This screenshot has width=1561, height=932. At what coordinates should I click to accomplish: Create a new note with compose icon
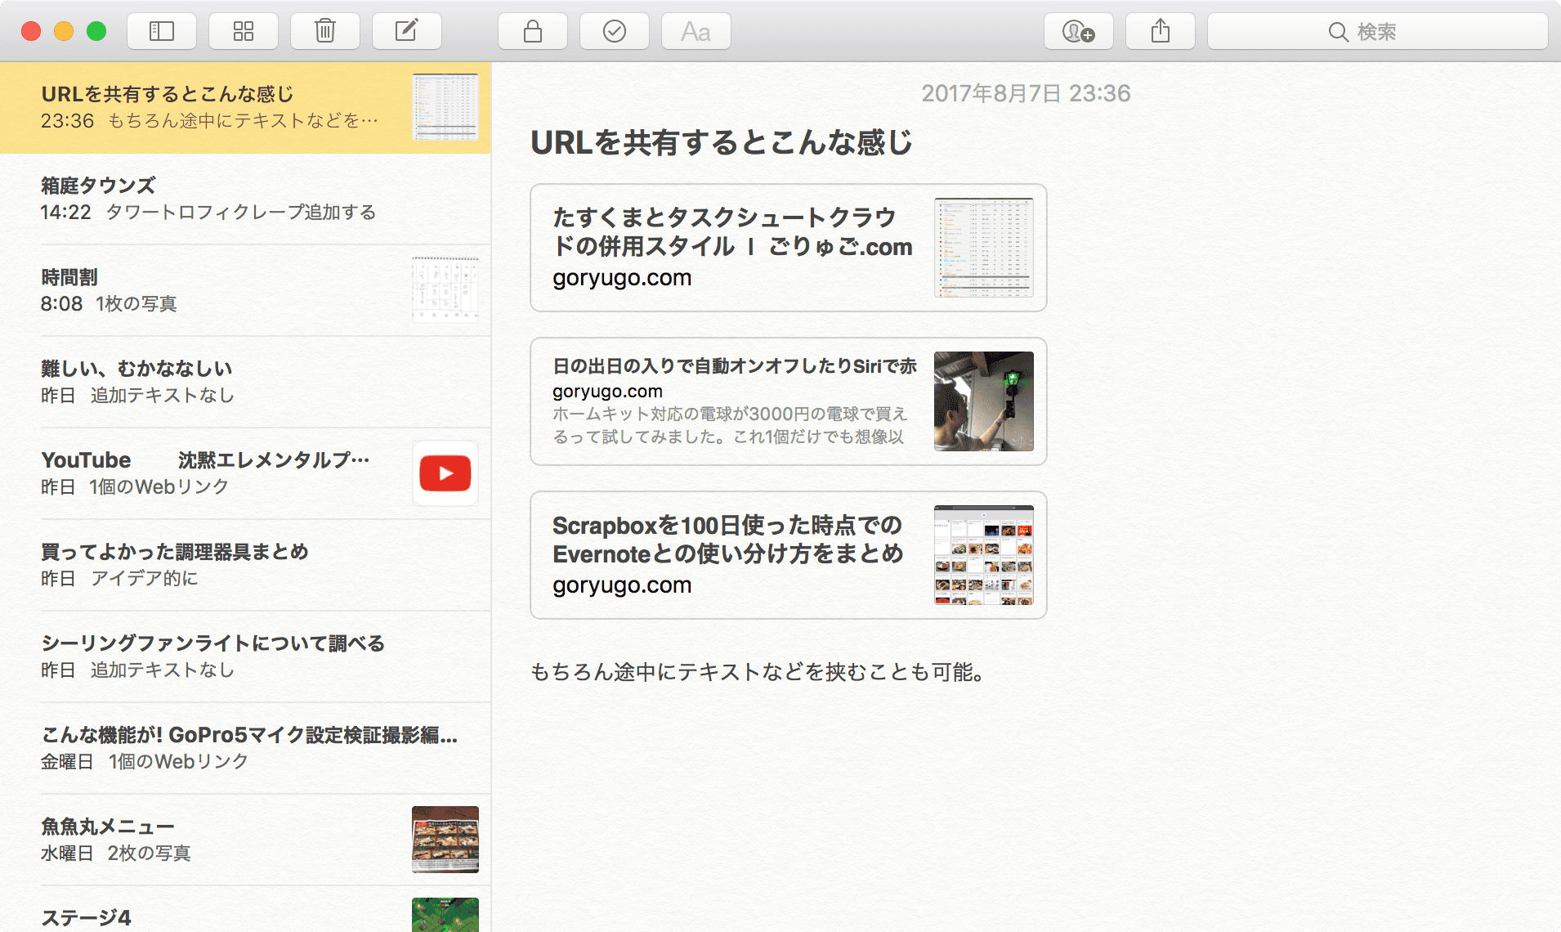pyautogui.click(x=407, y=32)
